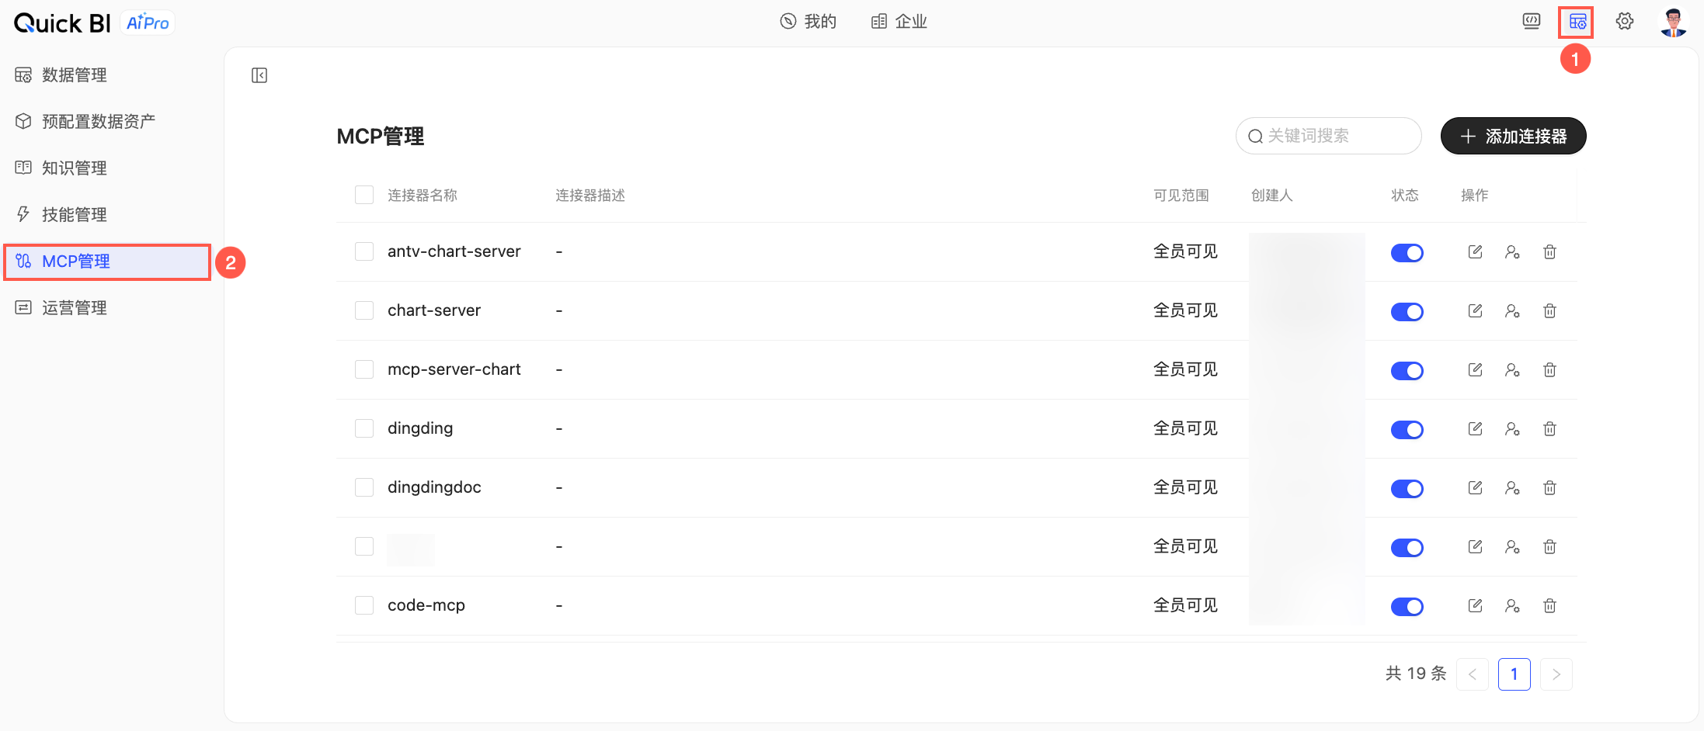1704x731 pixels.
Task: Click the Quick BI logo
Action: click(x=62, y=23)
